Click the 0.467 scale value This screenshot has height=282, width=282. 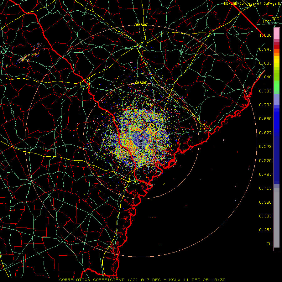click(x=265, y=174)
